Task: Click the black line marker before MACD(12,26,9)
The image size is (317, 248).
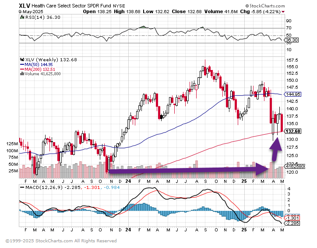Action: 22,188
